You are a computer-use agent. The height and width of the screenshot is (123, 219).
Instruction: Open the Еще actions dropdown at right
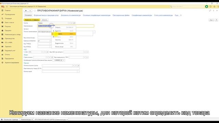tap(211, 20)
